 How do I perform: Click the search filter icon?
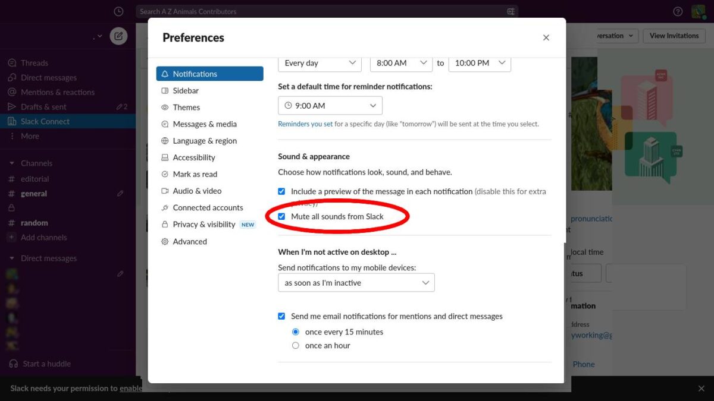(511, 11)
